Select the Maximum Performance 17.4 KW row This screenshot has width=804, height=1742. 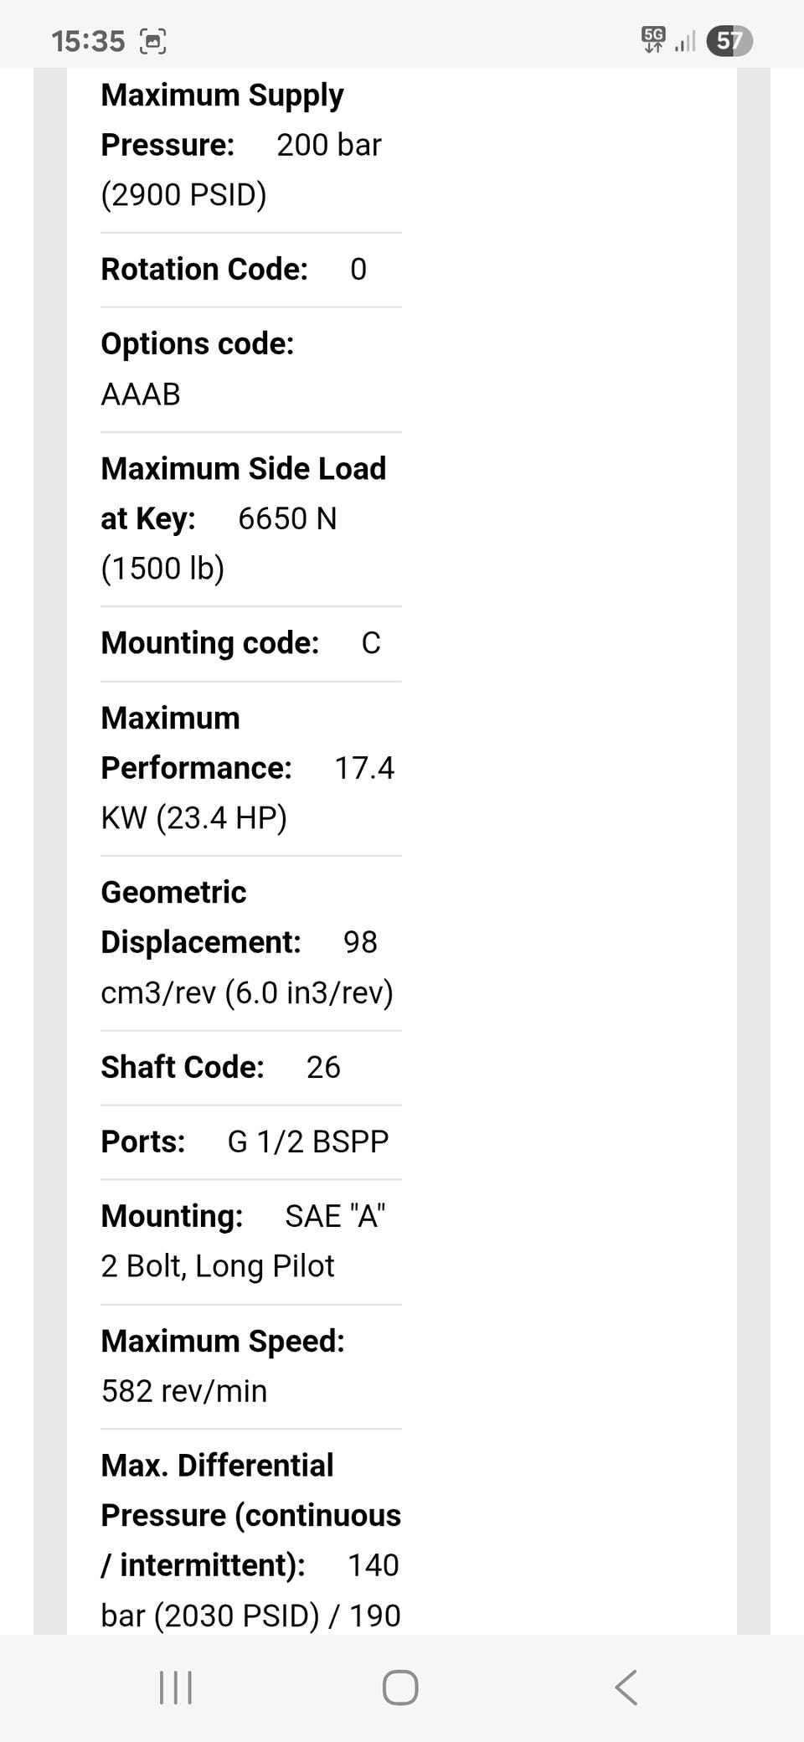(x=247, y=768)
